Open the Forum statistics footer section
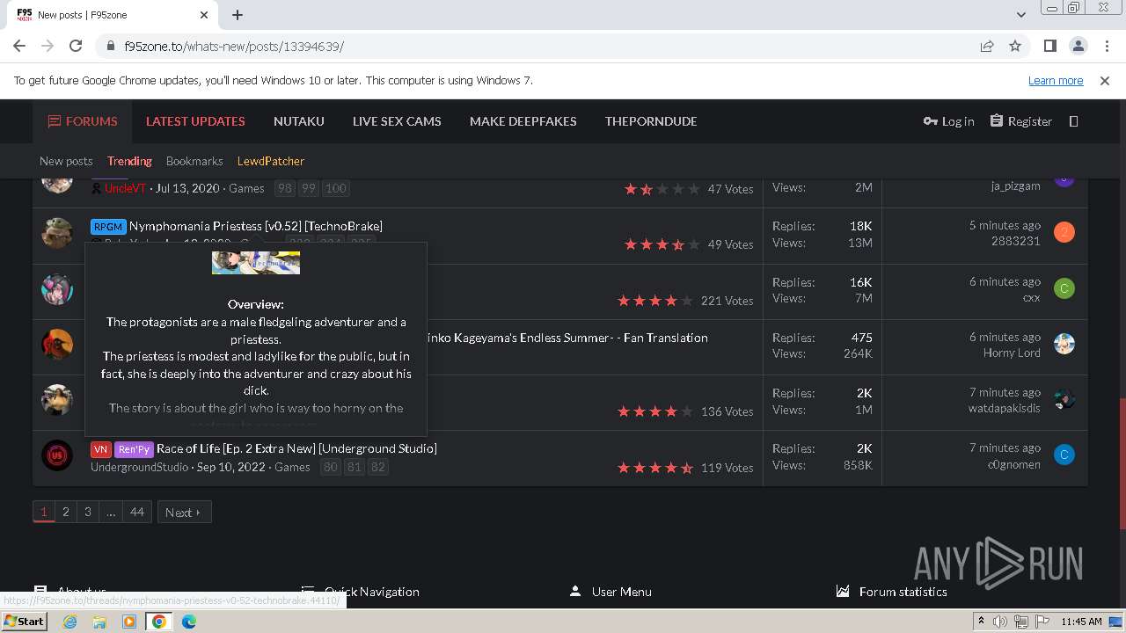This screenshot has height=633, width=1126. pos(892,592)
